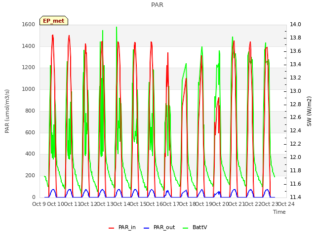Click the PAR chart title
Screen dimensions: 316x237
(157, 5)
